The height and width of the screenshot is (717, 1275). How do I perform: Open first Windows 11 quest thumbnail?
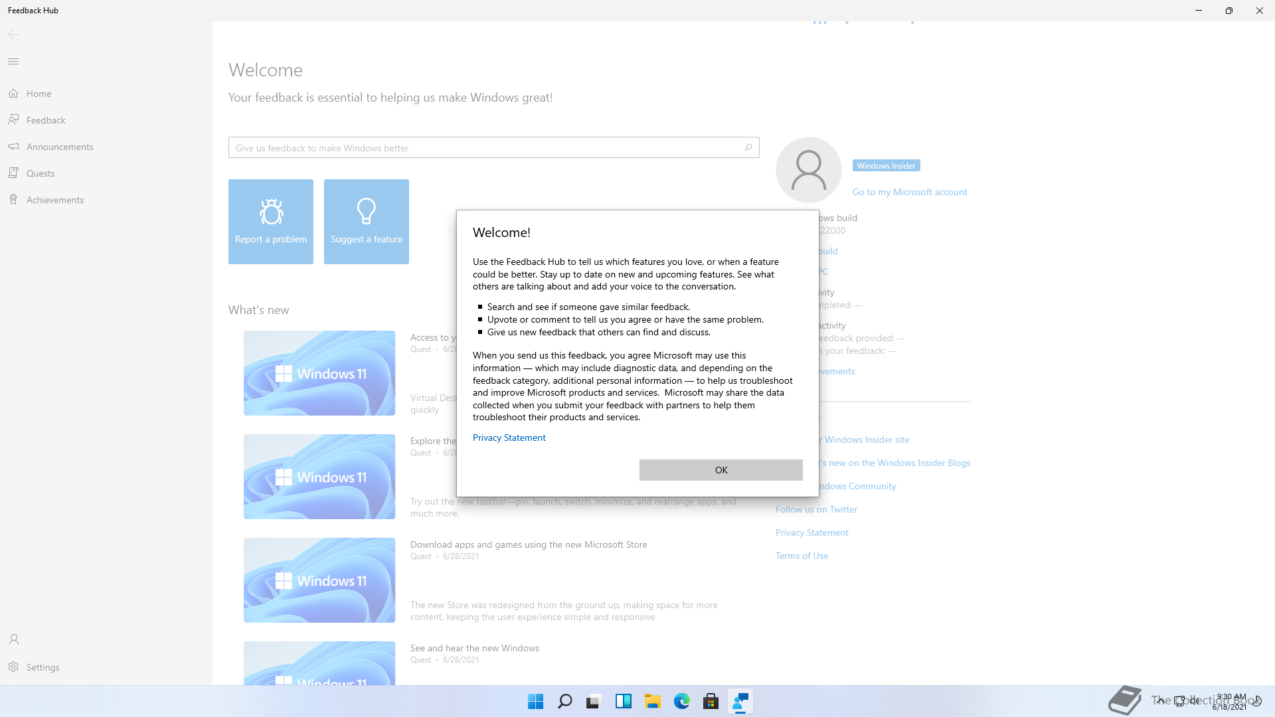[x=319, y=373]
